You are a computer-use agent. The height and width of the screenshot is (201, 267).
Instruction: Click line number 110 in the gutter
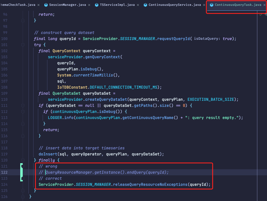(4, 99)
